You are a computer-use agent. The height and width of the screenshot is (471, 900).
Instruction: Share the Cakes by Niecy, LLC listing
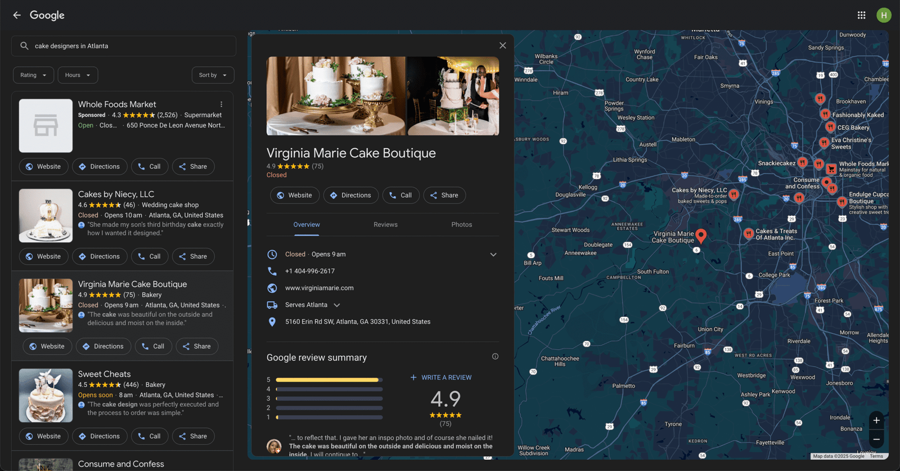[x=193, y=256]
